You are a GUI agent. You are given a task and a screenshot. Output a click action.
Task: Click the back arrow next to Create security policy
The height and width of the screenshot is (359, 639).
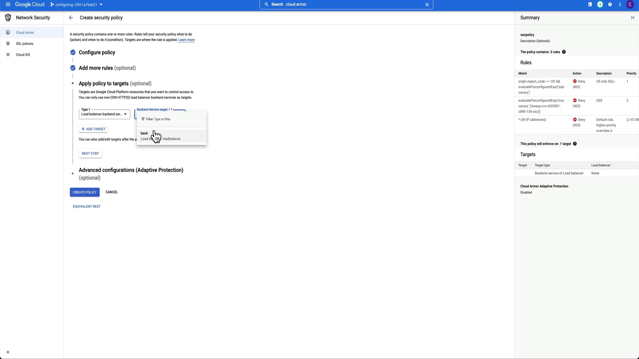(71, 18)
